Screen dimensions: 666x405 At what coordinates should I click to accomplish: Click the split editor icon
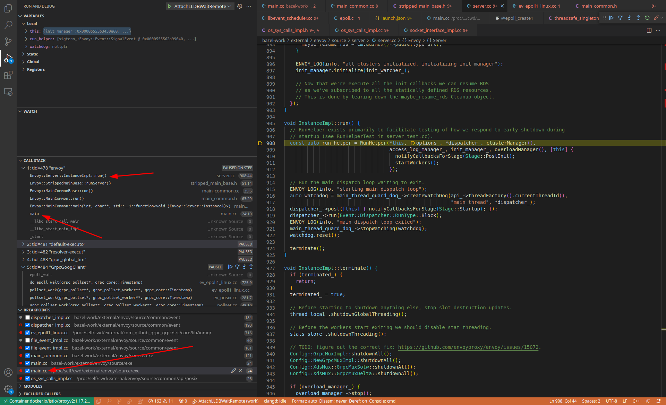tap(649, 31)
